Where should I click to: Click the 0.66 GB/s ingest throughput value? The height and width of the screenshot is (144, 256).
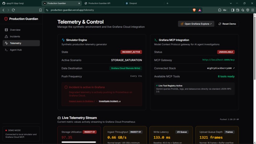(117, 137)
